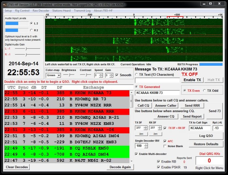The height and width of the screenshot is (175, 228).
Task: Open the Stations Heard menu
Action: point(61,11)
